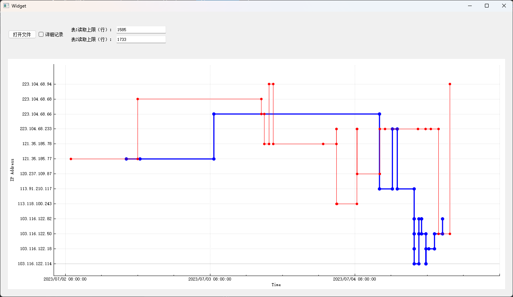Image resolution: width=513 pixels, height=297 pixels.
Task: Click the 223.104.68.68 axis label
Action: 37,99
